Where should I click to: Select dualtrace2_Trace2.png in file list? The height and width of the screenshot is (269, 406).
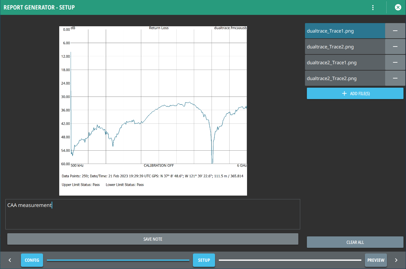click(345, 78)
